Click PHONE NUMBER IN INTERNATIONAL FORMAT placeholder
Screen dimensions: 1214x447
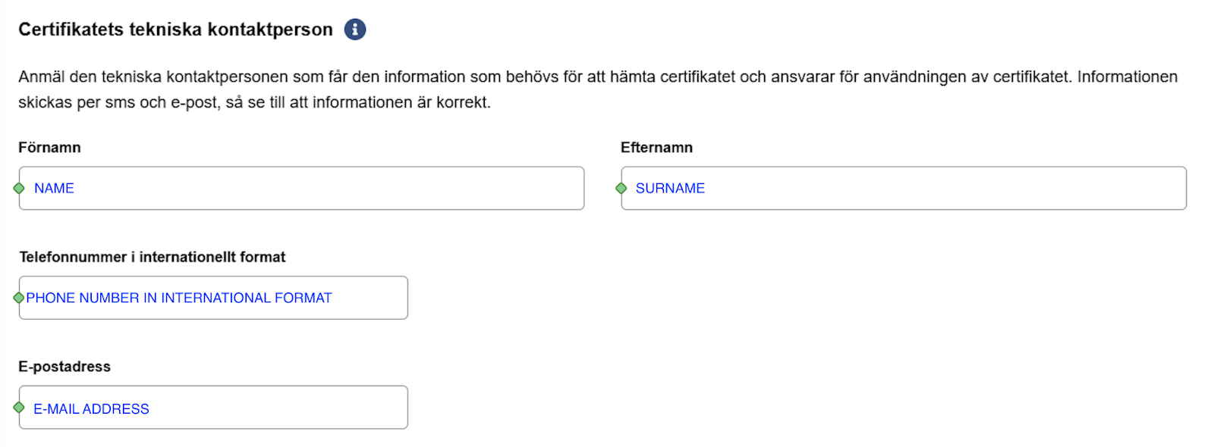coord(179,298)
